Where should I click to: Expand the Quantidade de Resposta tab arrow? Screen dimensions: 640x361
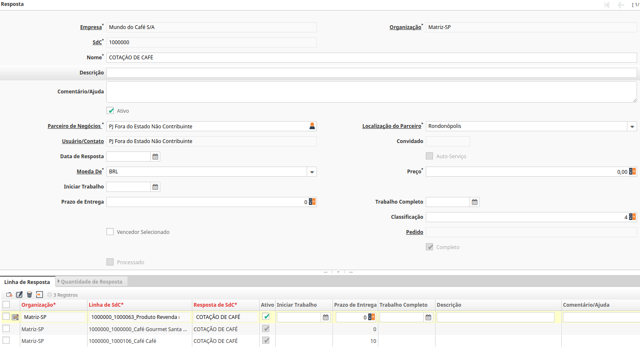58,281
